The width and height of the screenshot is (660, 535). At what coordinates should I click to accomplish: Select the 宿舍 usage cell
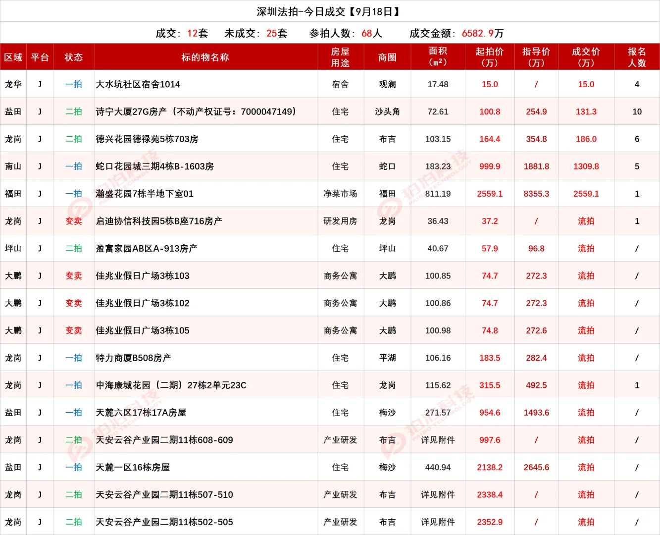point(340,84)
